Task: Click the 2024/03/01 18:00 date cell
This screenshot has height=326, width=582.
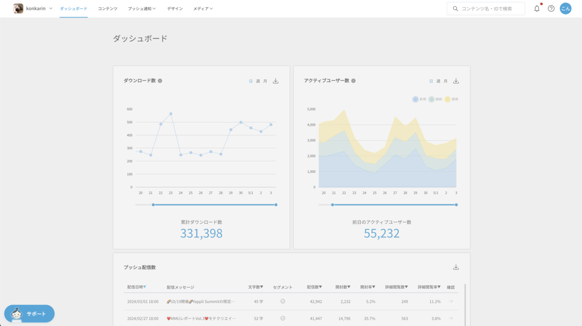Action: (143, 301)
